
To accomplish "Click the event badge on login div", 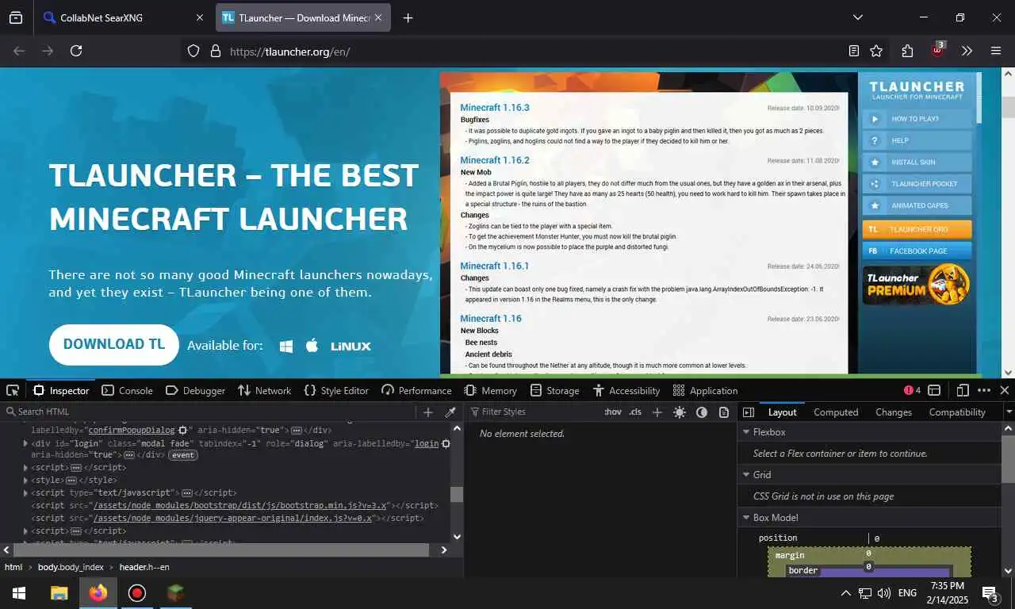I will coord(183,455).
